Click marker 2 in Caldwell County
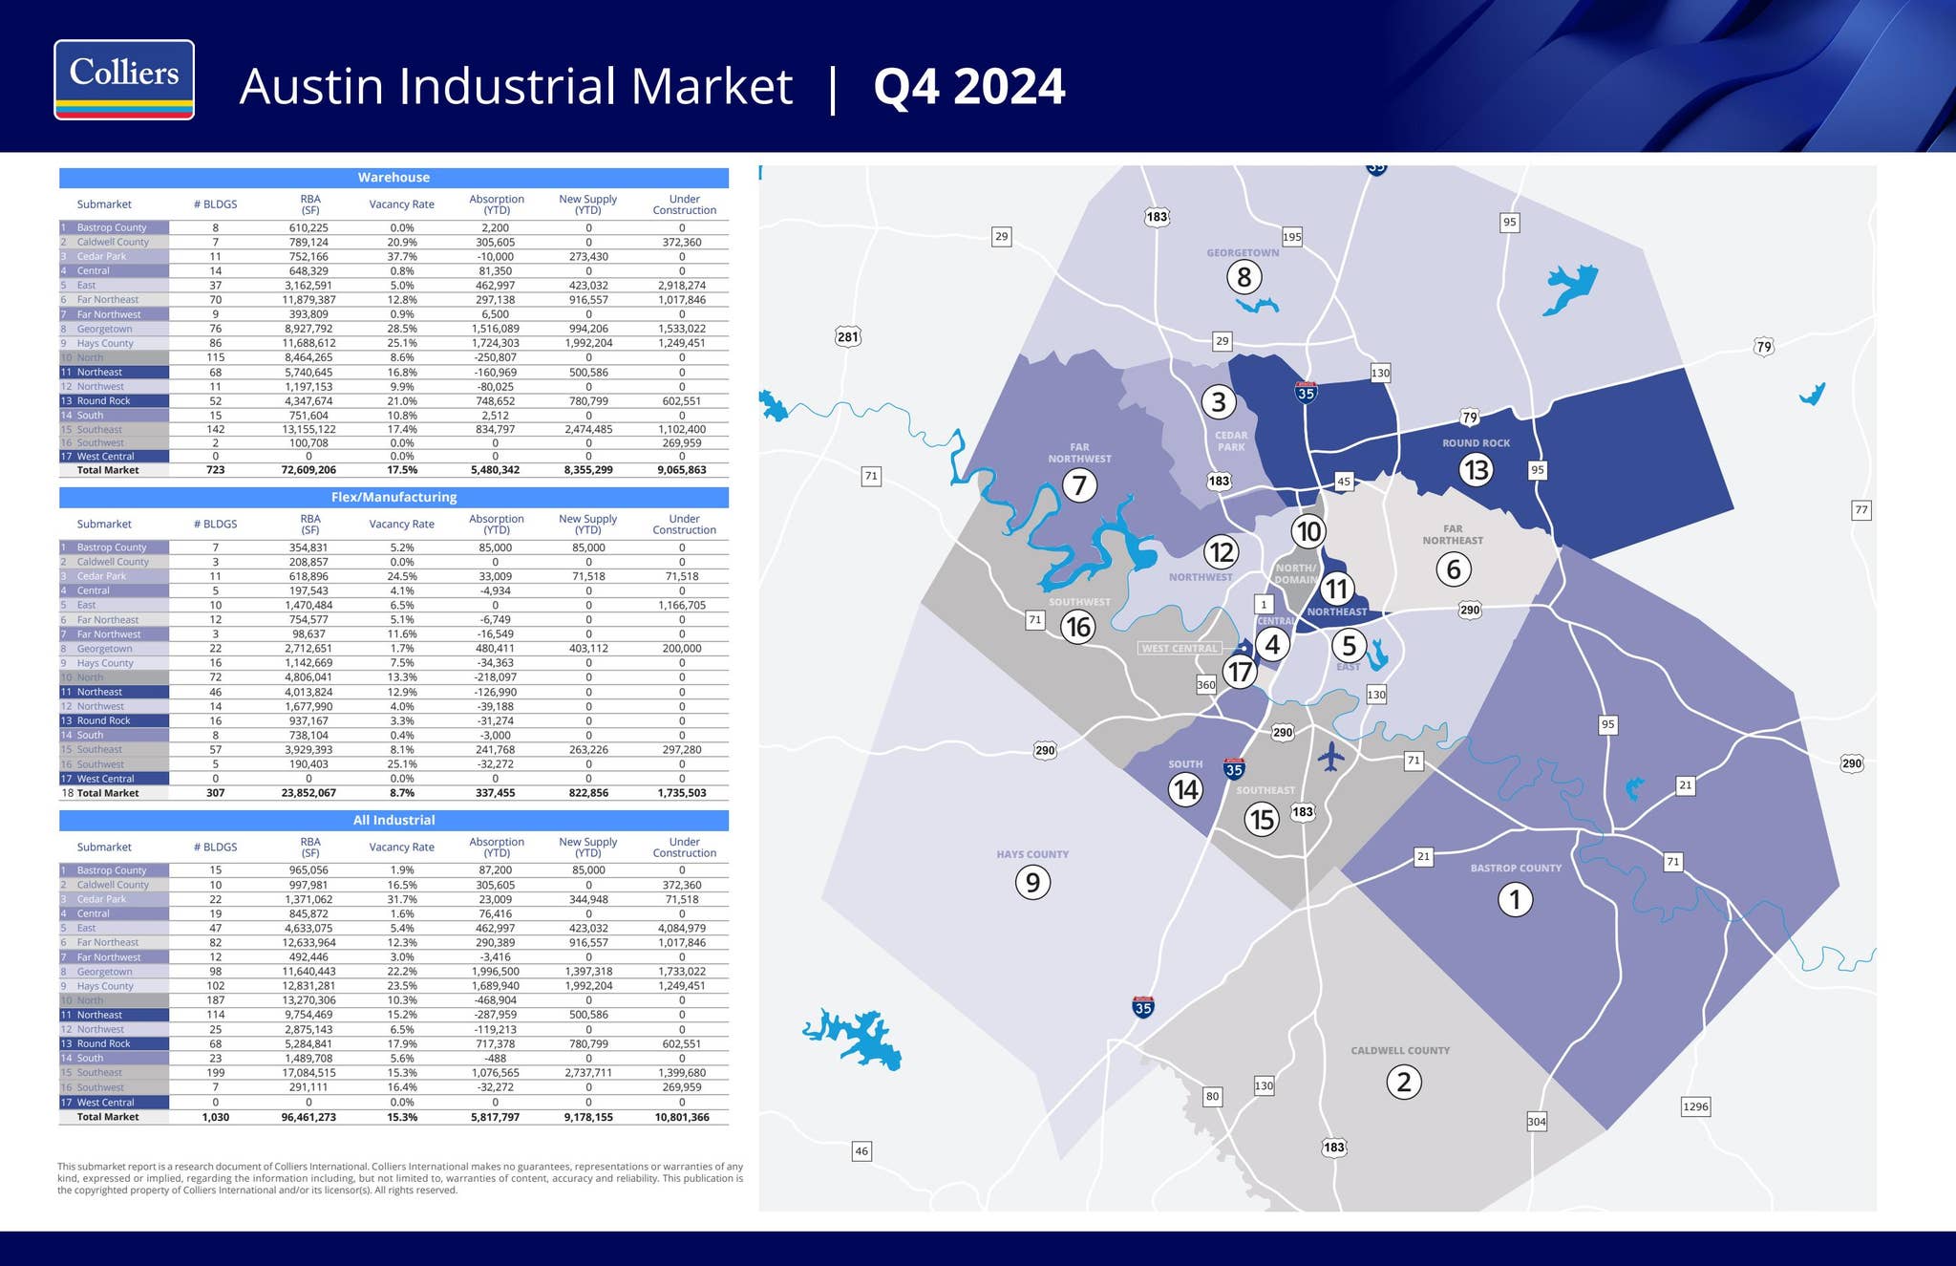This screenshot has width=1956, height=1266. click(x=1404, y=1084)
